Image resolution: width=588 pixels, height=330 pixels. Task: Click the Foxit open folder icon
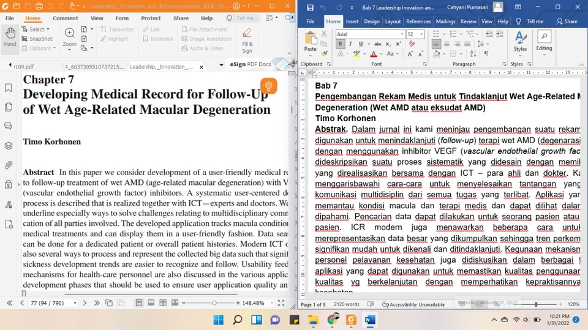pyautogui.click(x=17, y=6)
